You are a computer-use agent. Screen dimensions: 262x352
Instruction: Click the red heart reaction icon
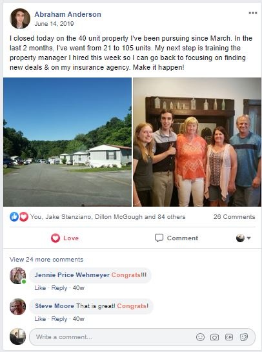(23, 217)
